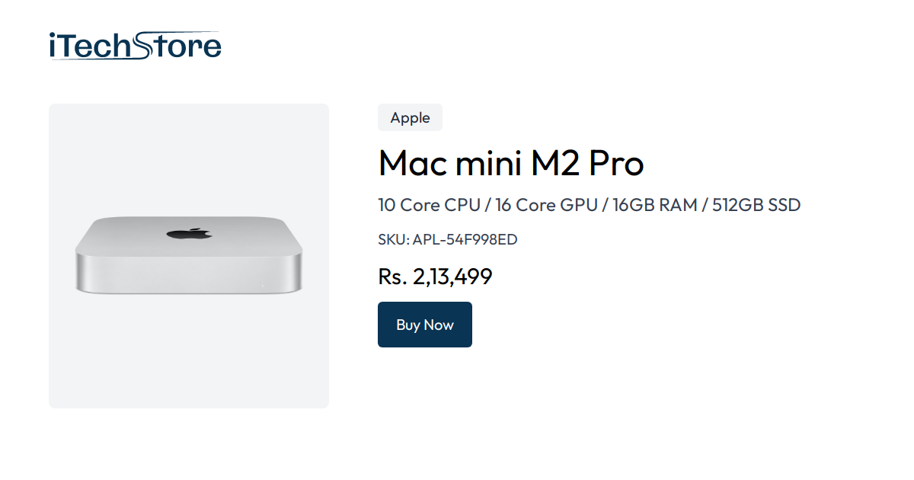The height and width of the screenshot is (480, 914).
Task: Open the Mac mini product image
Action: (x=189, y=255)
